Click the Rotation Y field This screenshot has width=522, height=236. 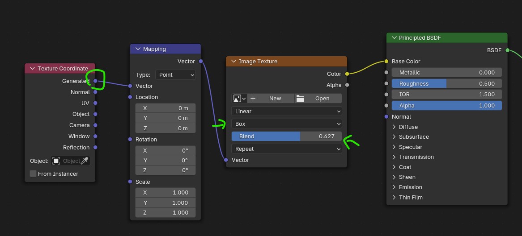click(x=166, y=160)
